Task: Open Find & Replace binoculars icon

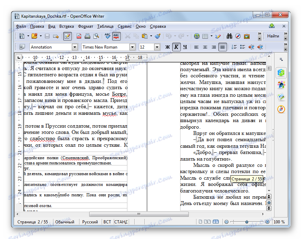Action: pos(229,36)
